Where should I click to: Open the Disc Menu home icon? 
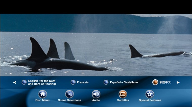[42, 94]
